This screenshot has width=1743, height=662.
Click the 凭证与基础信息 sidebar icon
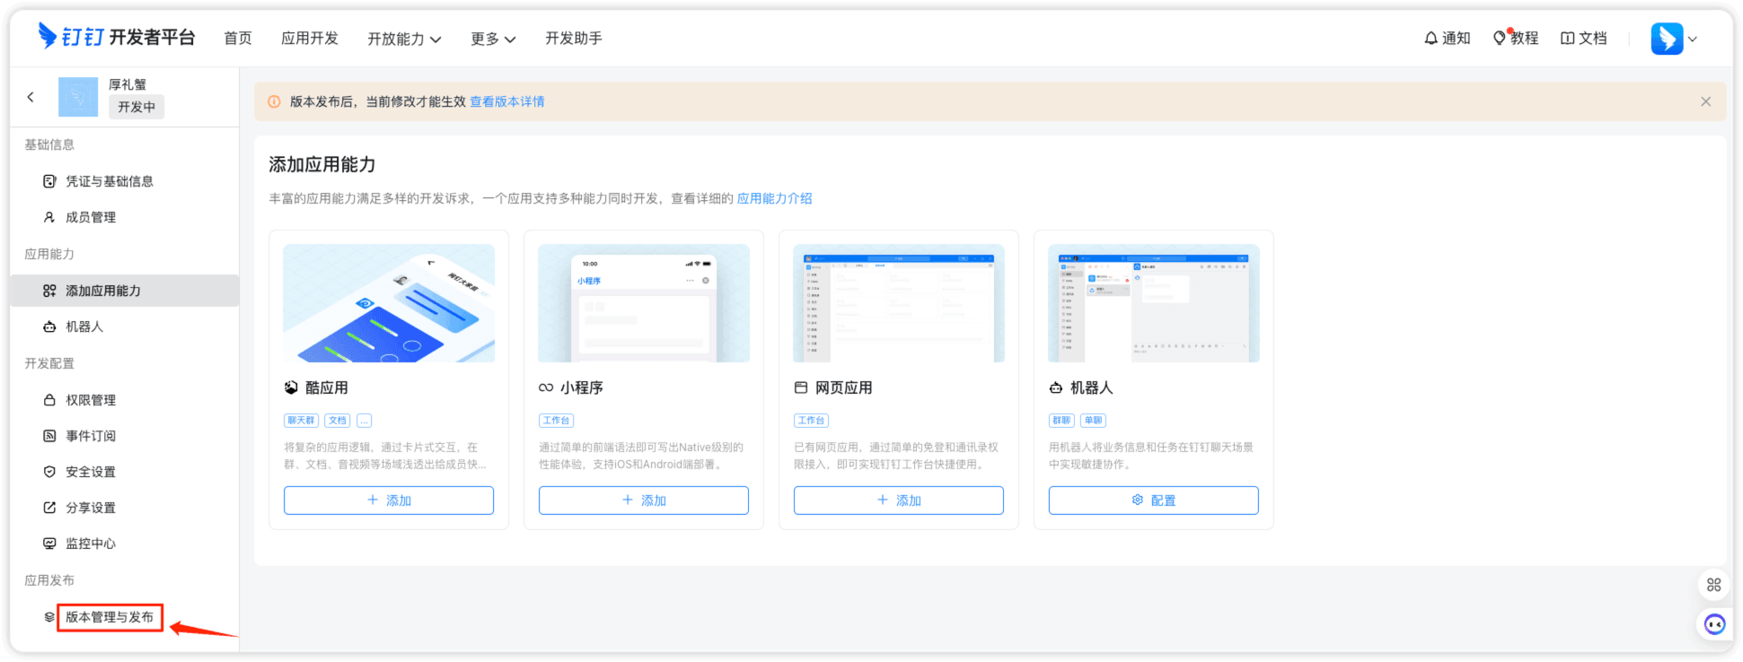coord(49,181)
